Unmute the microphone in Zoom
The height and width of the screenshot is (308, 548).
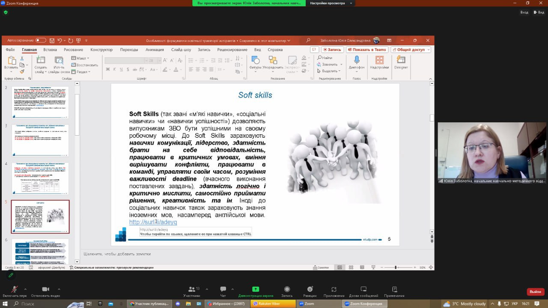pyautogui.click(x=14, y=290)
